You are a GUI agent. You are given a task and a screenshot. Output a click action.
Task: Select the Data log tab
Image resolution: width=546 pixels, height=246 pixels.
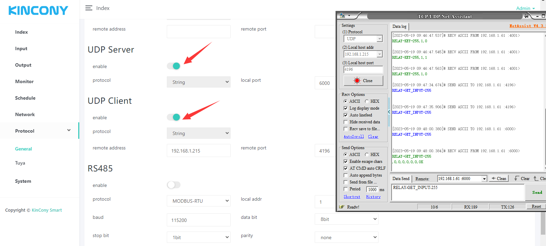click(399, 26)
